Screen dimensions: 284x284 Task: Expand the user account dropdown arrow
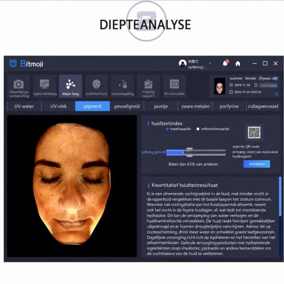click(210, 63)
